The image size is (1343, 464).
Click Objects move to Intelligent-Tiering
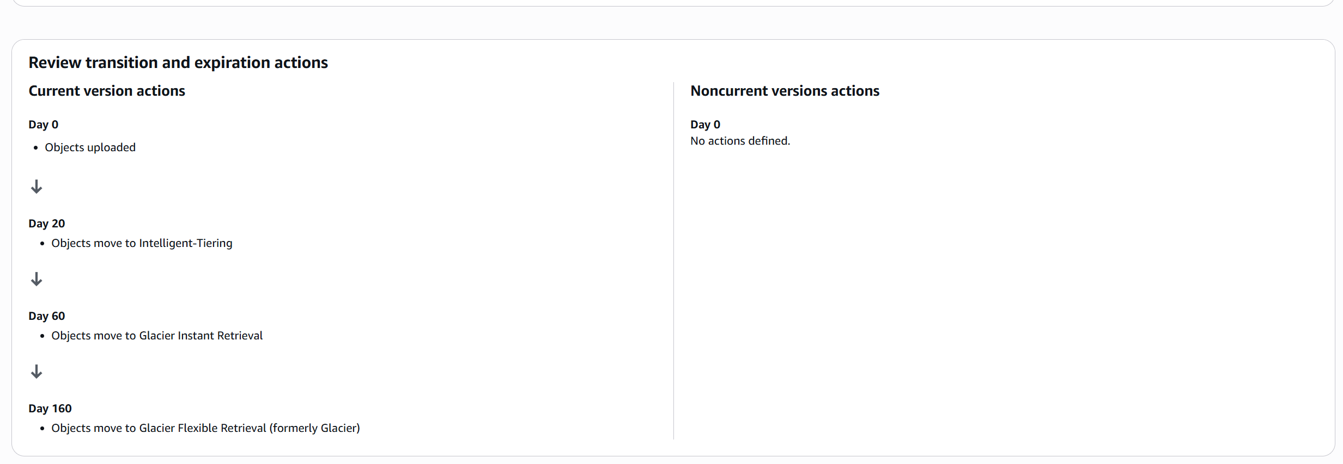click(x=142, y=243)
